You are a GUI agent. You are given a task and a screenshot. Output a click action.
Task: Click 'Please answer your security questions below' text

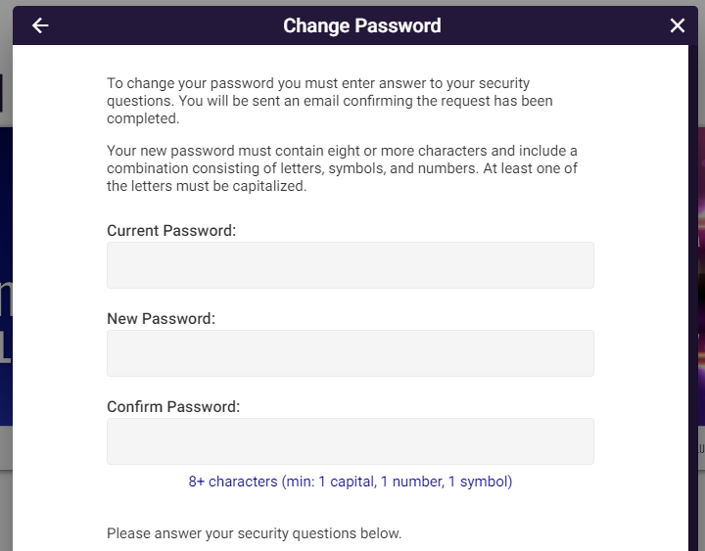[254, 533]
